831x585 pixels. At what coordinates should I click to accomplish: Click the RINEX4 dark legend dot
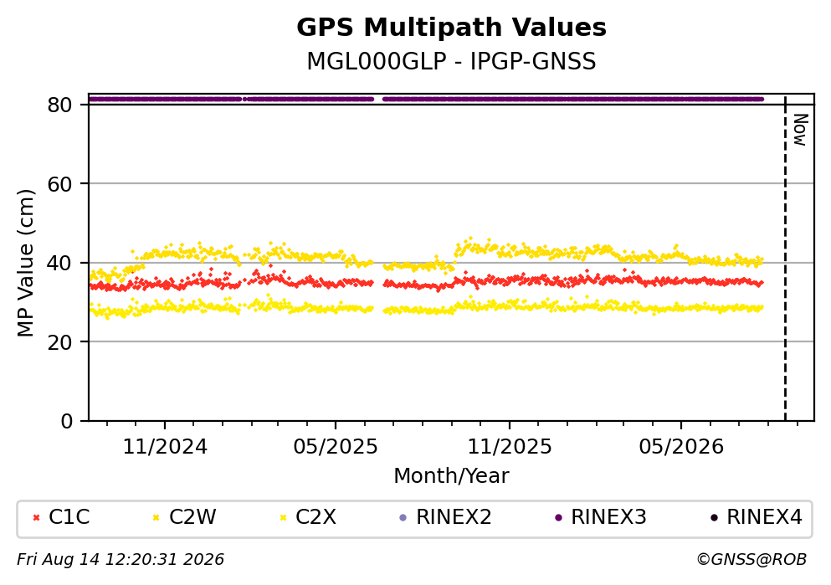(x=714, y=518)
